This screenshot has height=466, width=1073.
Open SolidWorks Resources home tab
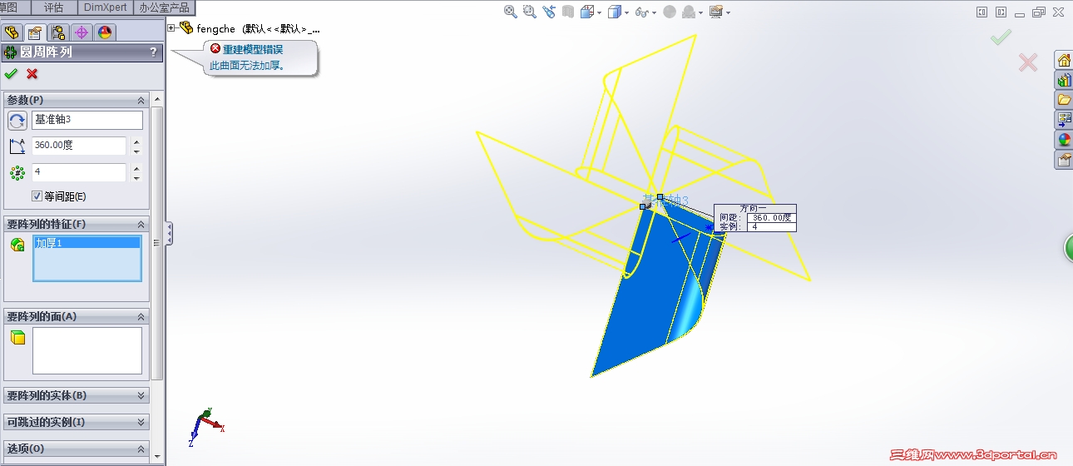(x=1064, y=60)
